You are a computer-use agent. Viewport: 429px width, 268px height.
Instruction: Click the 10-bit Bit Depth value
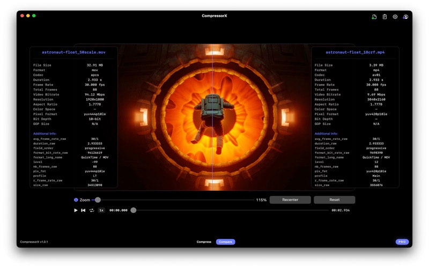coord(95,119)
